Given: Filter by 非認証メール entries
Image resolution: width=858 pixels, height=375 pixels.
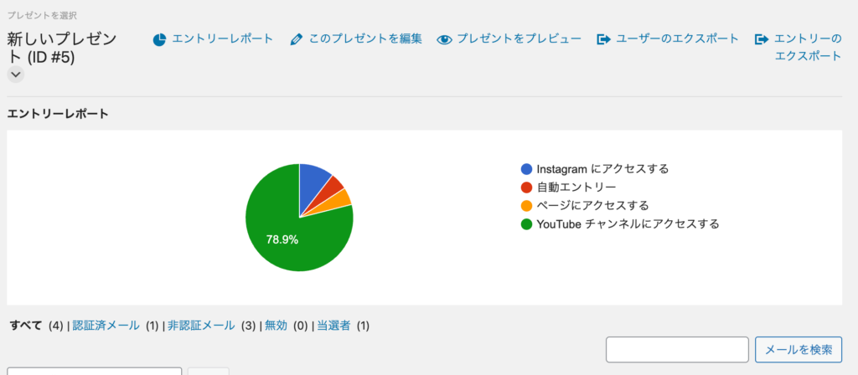Looking at the screenshot, I should click(201, 326).
